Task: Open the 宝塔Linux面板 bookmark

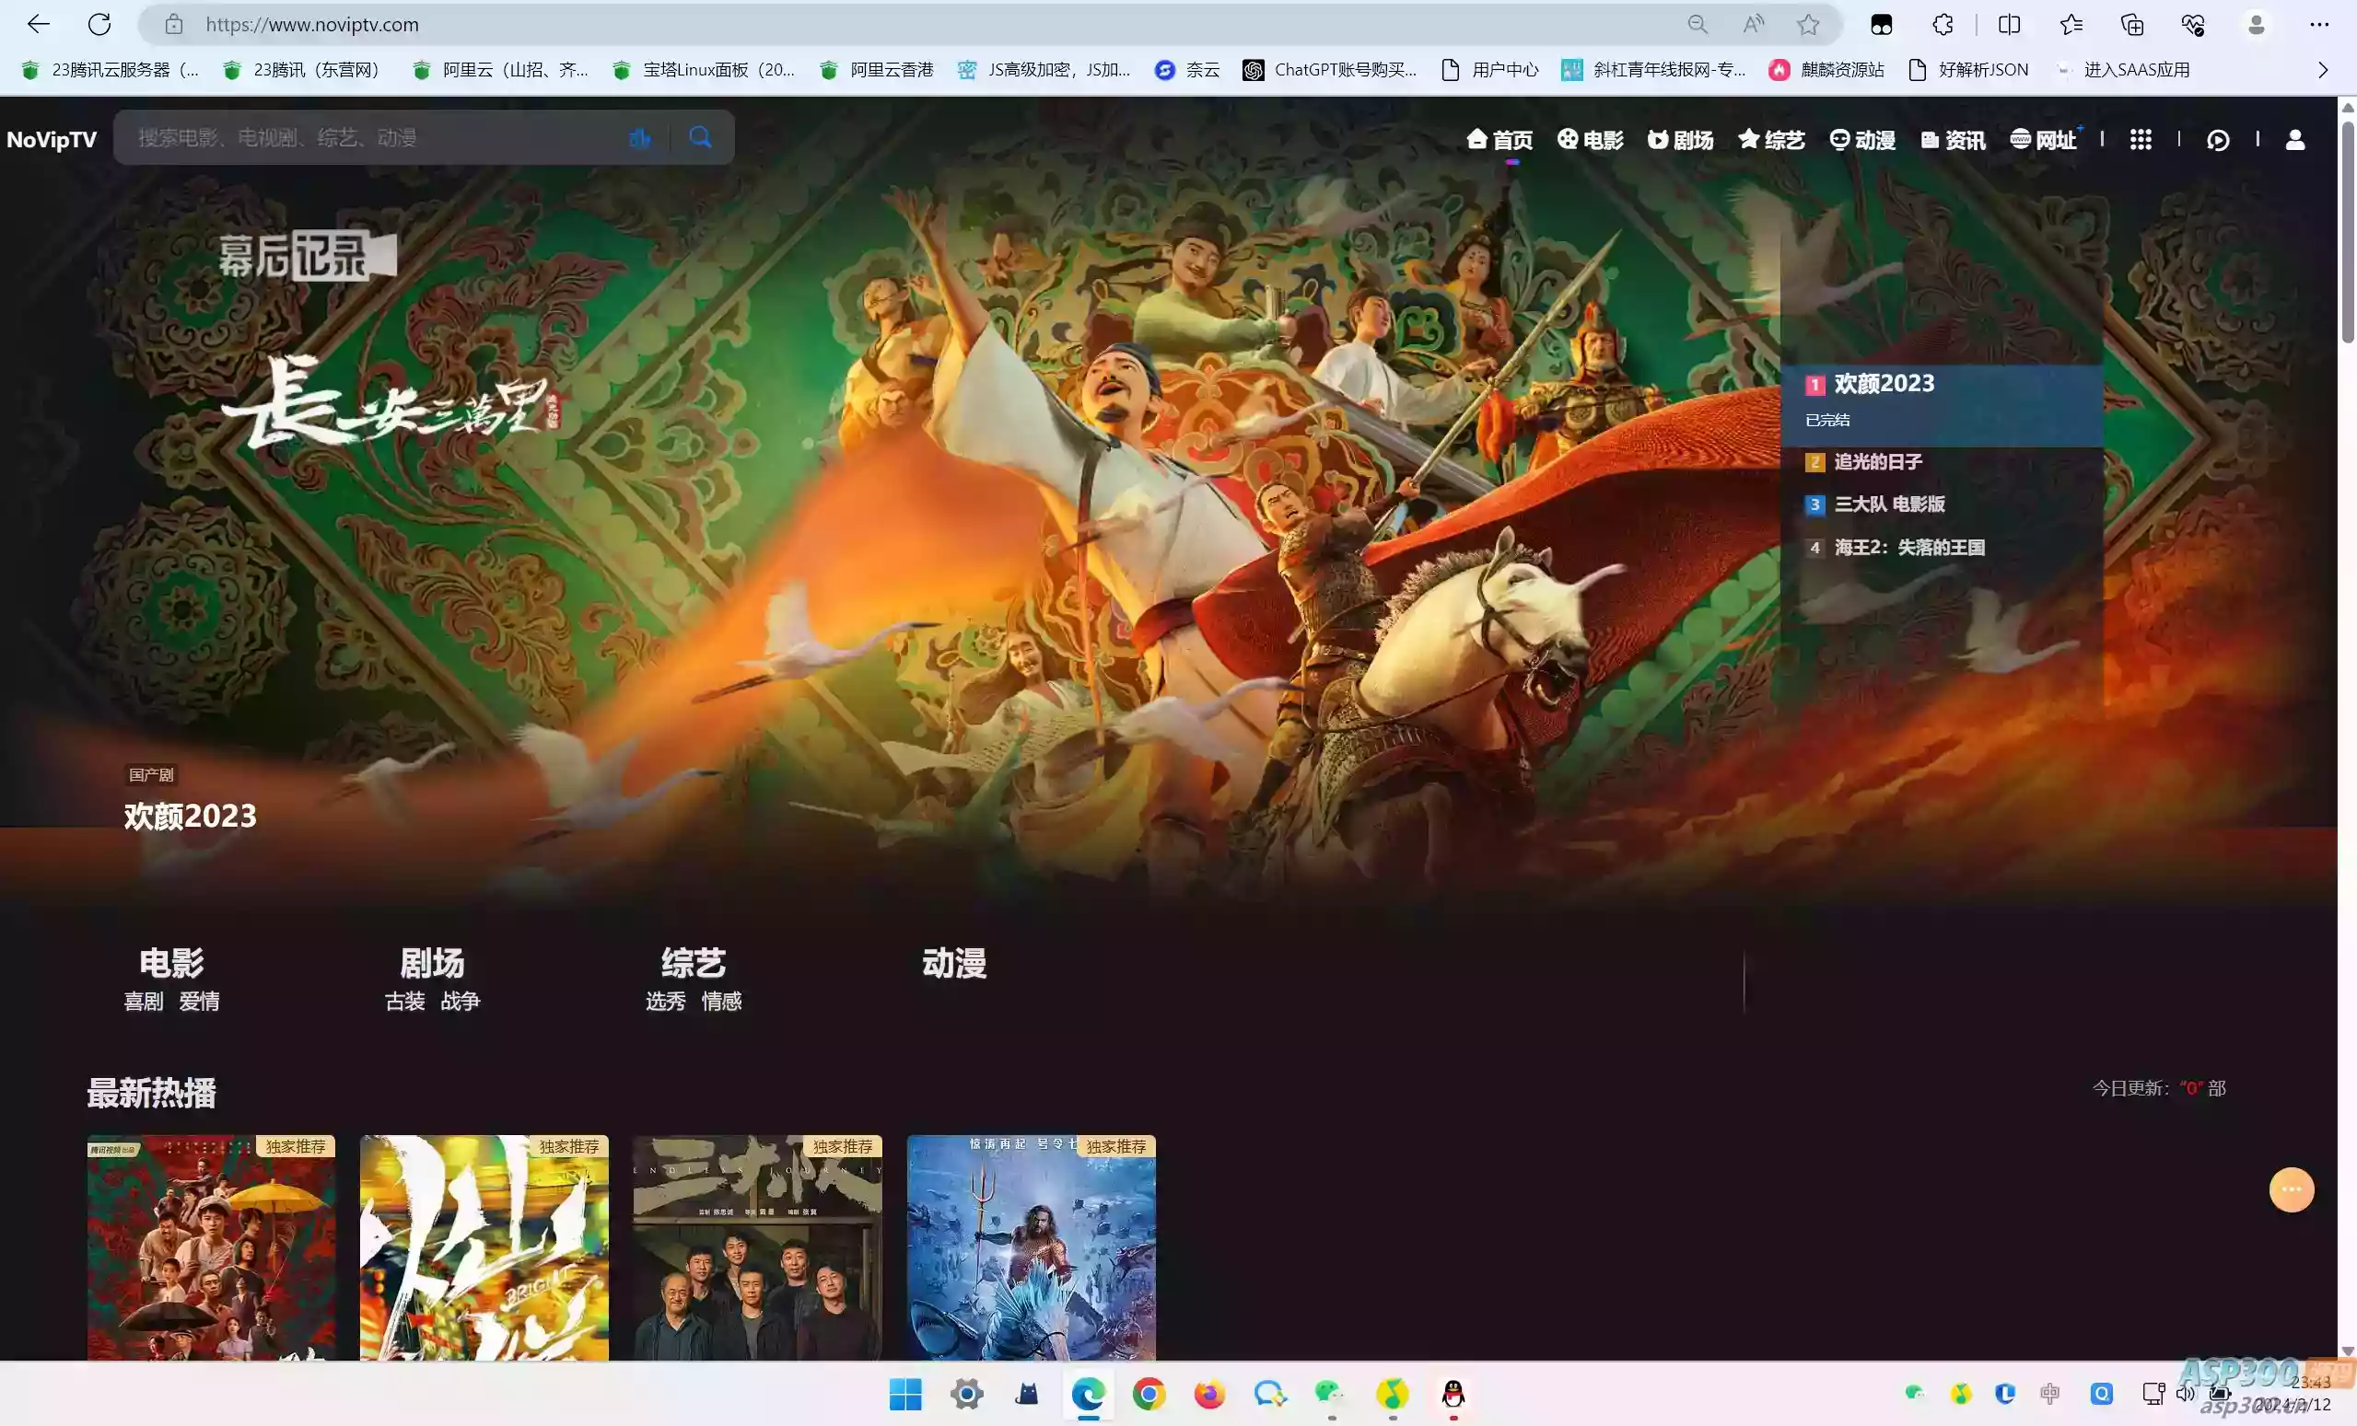Action: pos(703,70)
